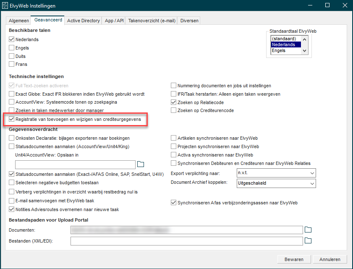Toggle Zoeken op Crediteurencode checkbox

pos(174,110)
